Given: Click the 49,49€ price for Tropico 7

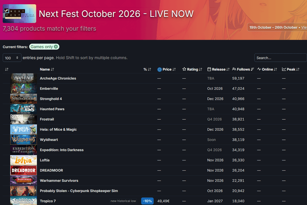Looking at the screenshot, I should click(163, 201).
